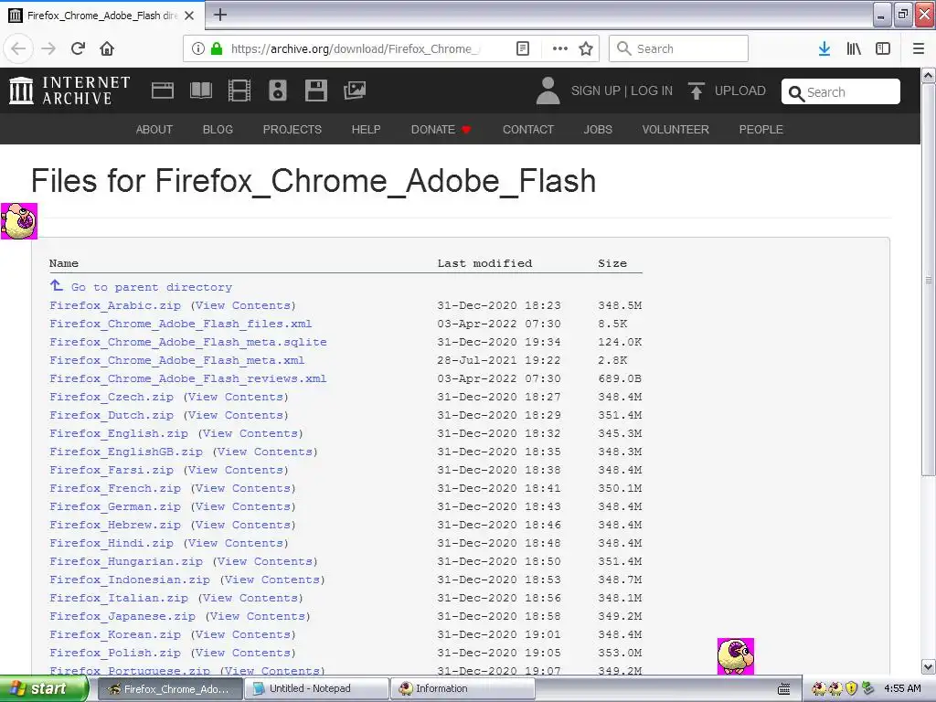The image size is (936, 702).
Task: Toggle the Firefox sidebar icon
Action: [883, 49]
